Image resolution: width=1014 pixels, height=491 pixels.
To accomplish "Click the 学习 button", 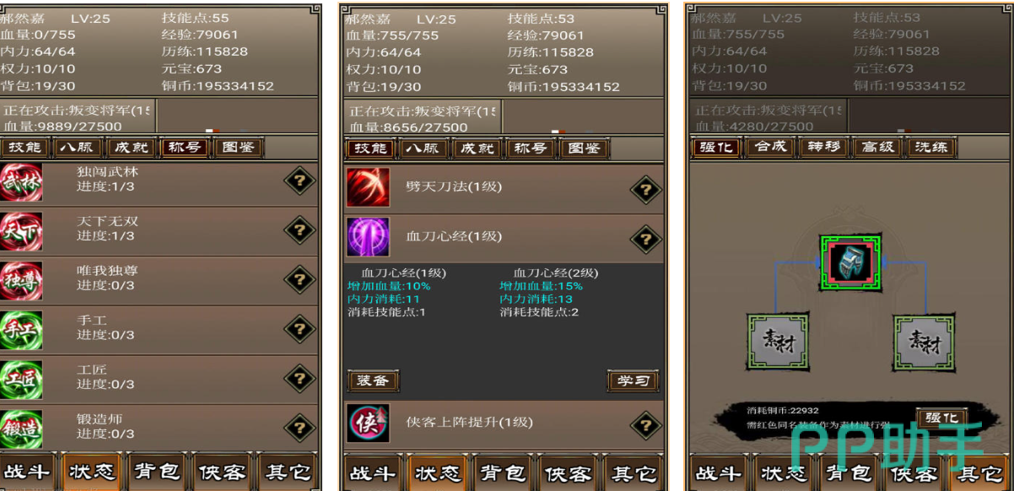I will (633, 380).
